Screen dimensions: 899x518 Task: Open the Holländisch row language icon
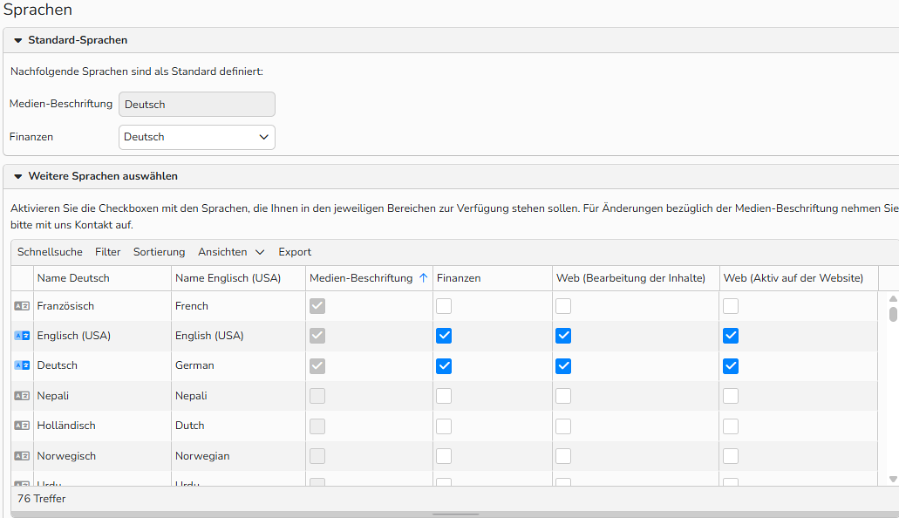(x=22, y=426)
